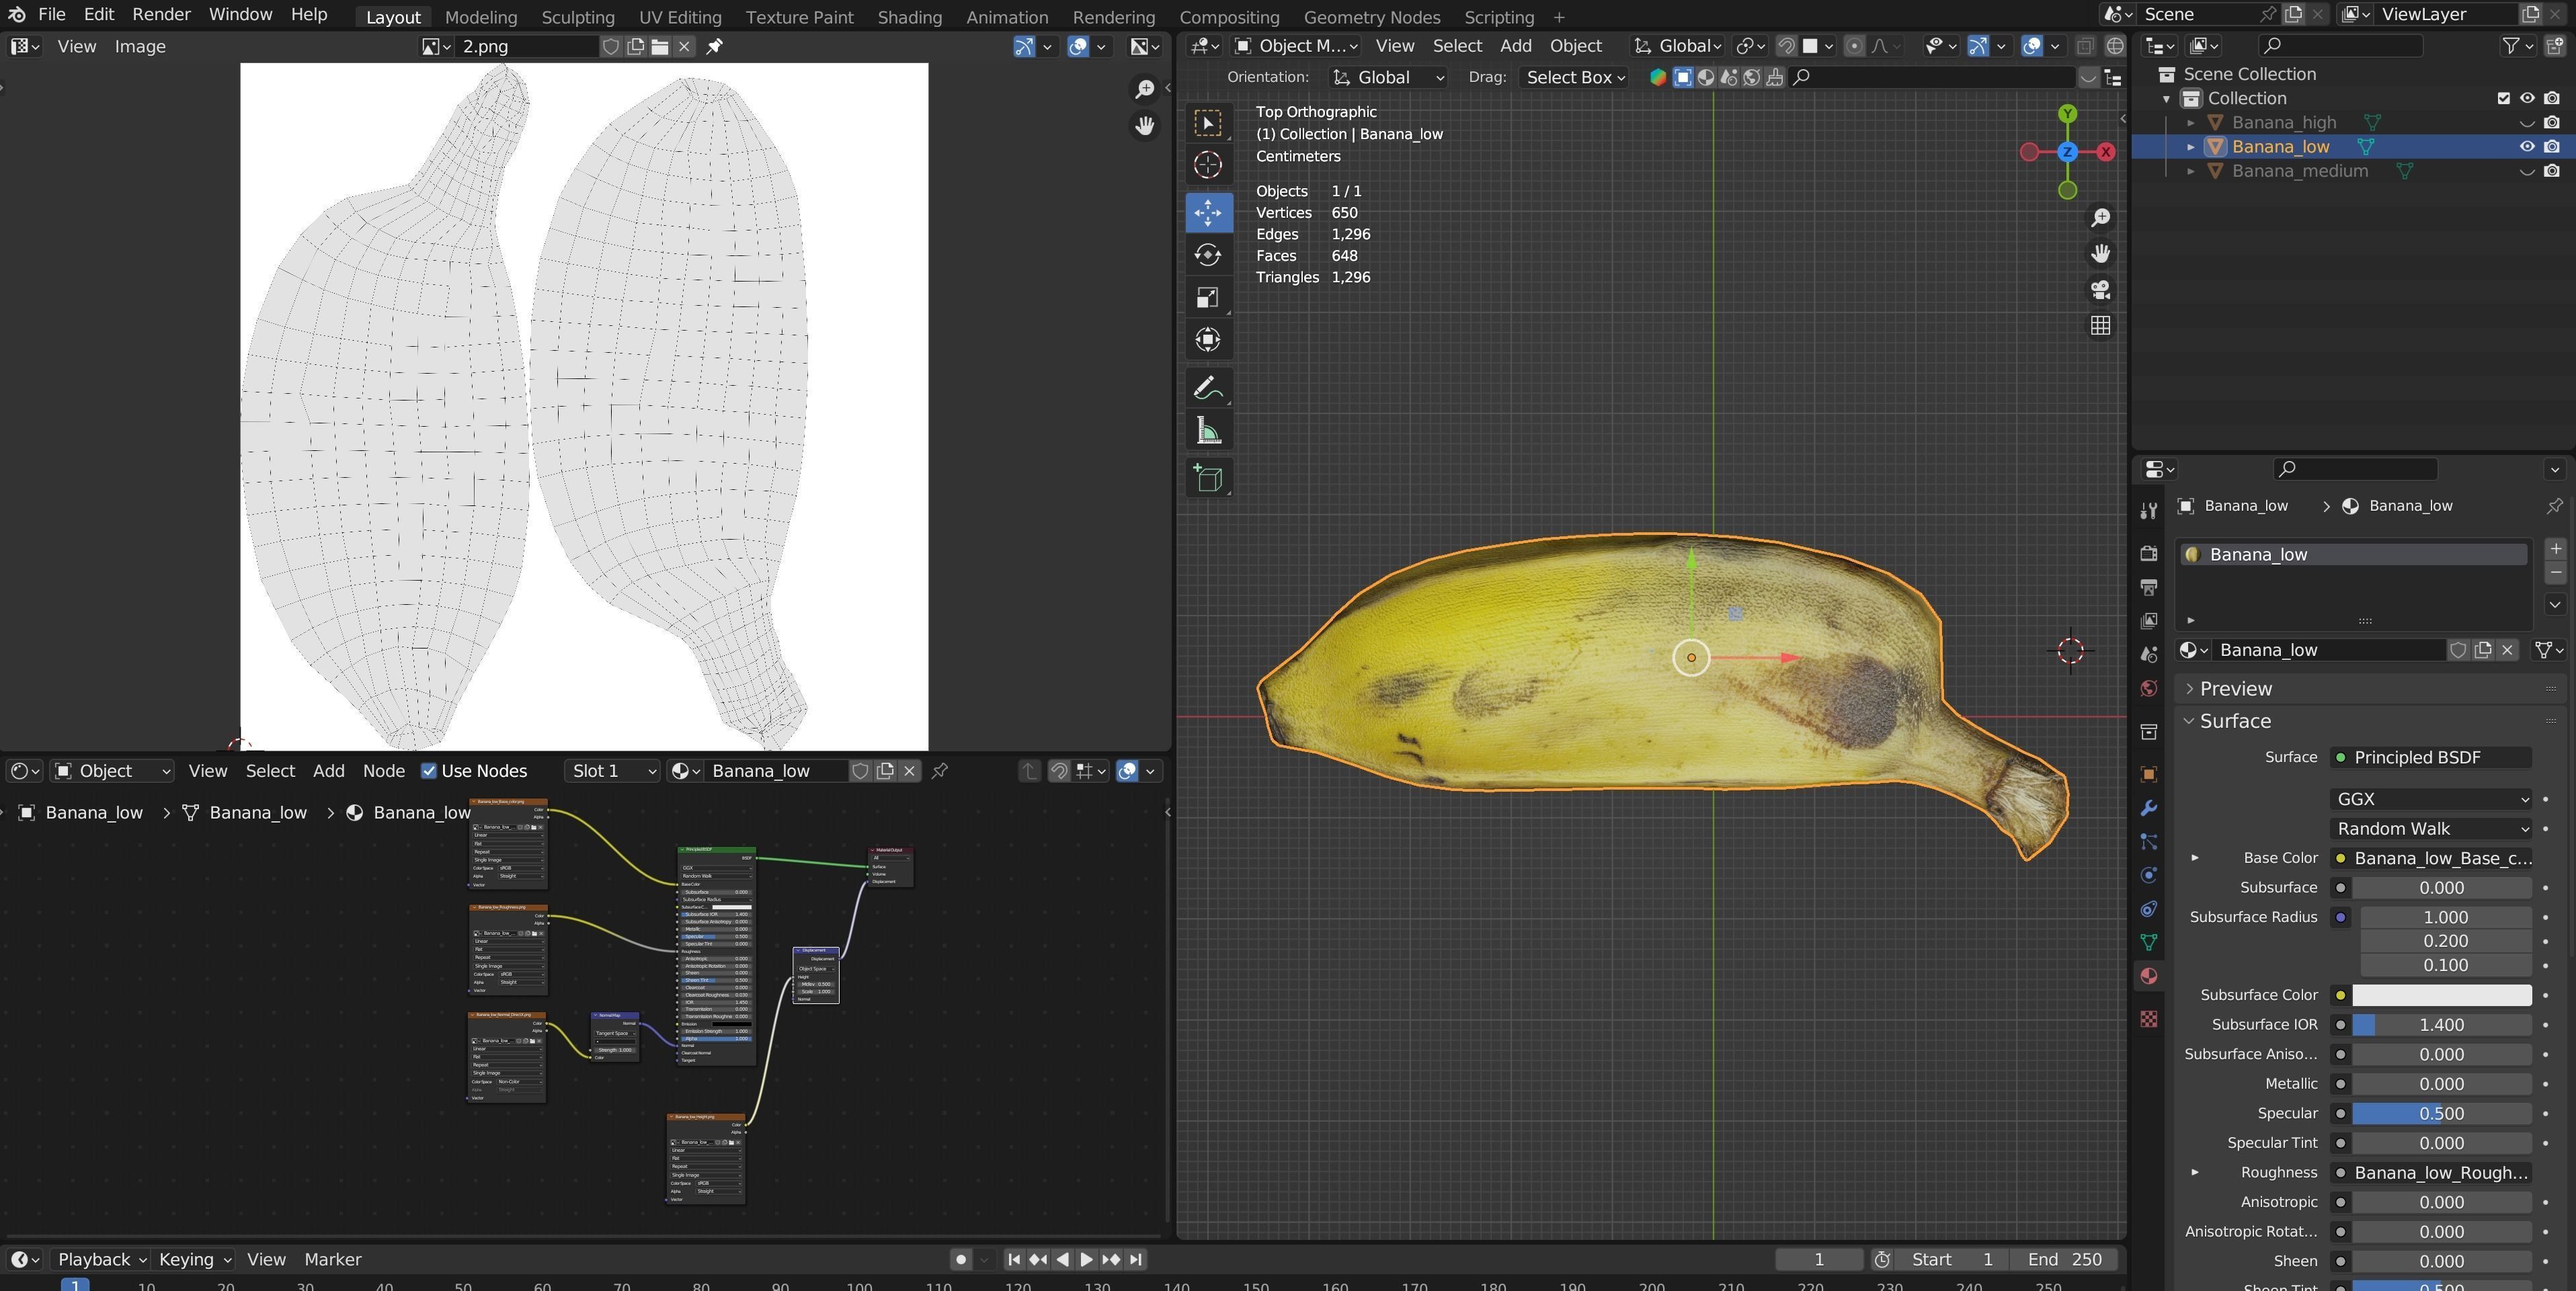2576x1291 pixels.
Task: Show Banana_high in viewport via eye toggle
Action: [x=2527, y=123]
